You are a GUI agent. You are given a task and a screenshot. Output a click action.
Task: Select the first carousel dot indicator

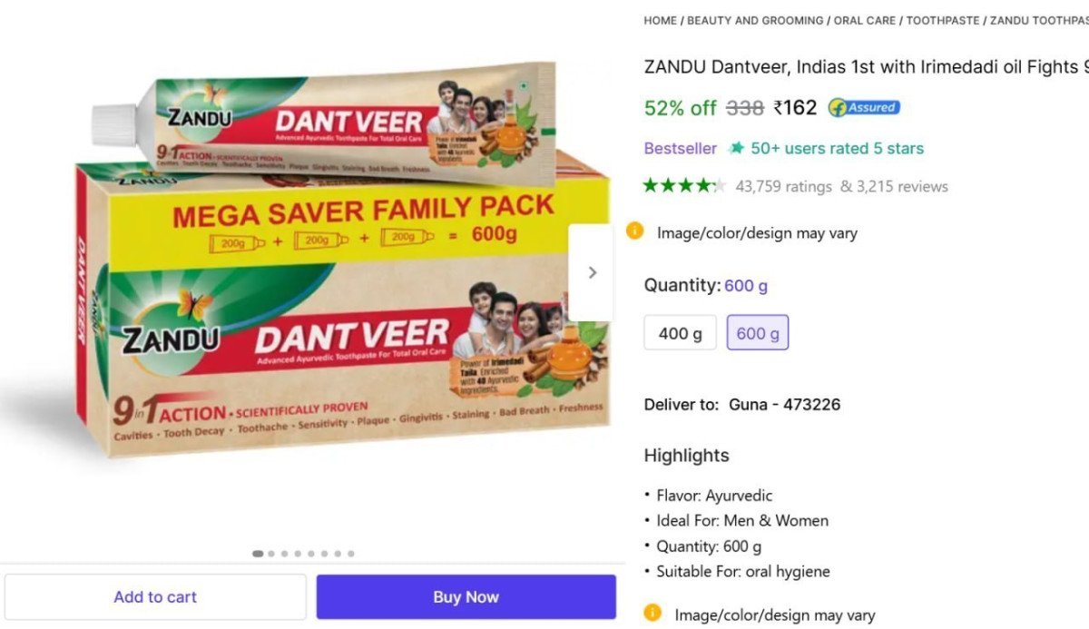click(x=258, y=553)
